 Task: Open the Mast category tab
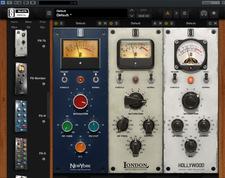tap(29, 22)
